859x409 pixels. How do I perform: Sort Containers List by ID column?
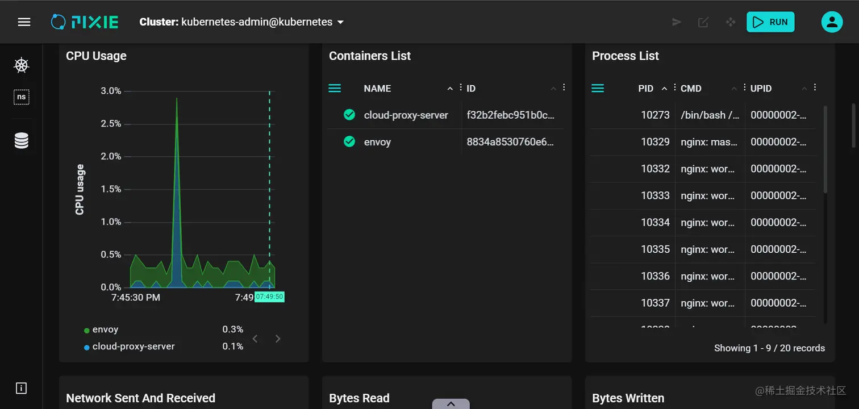[x=471, y=89]
